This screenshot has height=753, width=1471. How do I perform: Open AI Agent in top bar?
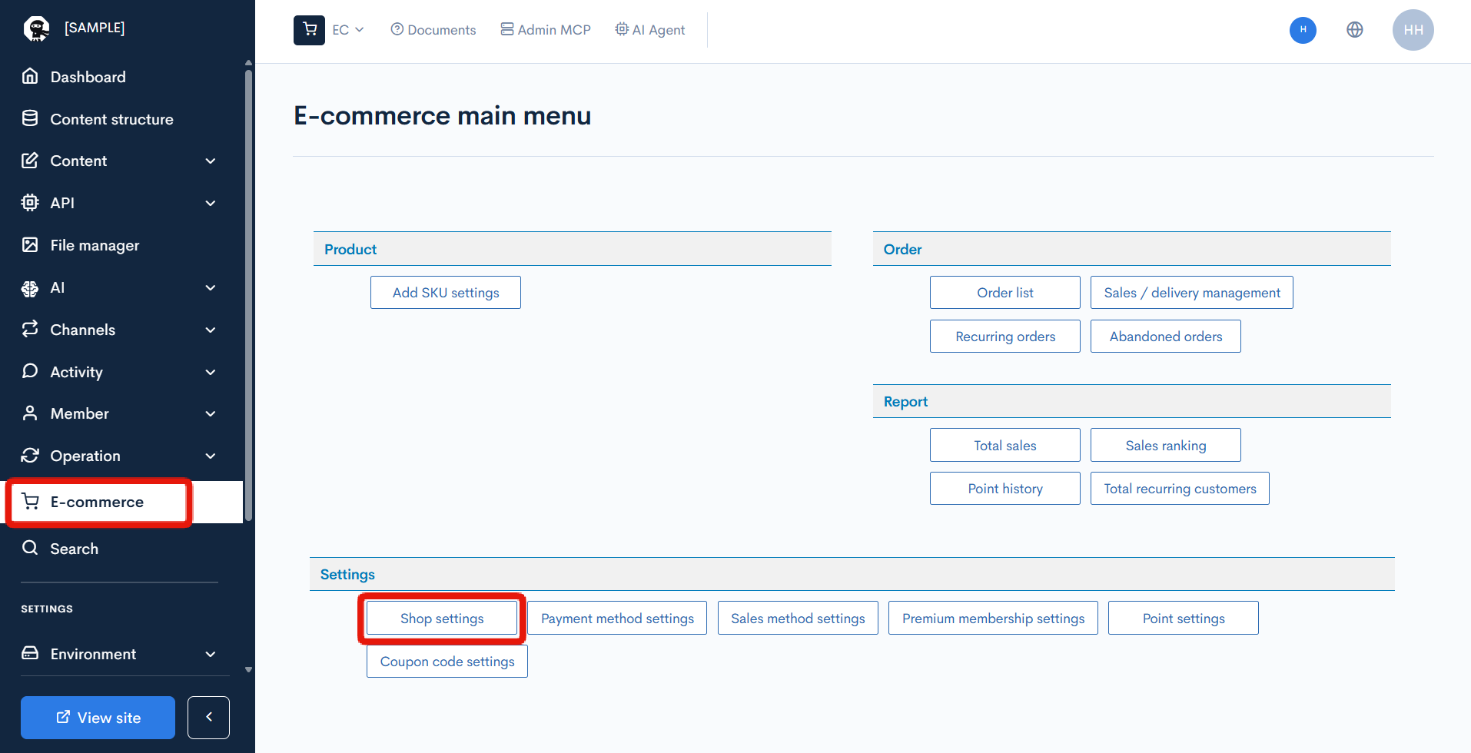pos(650,30)
